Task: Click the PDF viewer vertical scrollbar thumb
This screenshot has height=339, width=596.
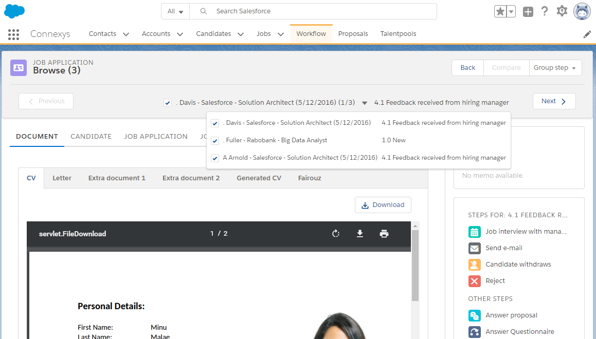Action: 415,266
